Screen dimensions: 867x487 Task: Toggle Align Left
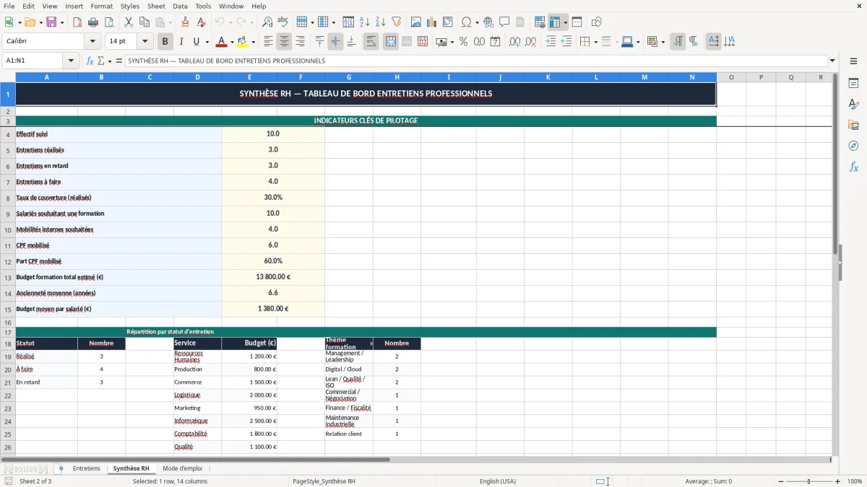coord(268,42)
